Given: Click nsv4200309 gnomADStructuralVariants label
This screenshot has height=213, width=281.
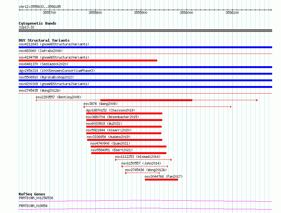Looking at the screenshot, I should tap(54, 84).
